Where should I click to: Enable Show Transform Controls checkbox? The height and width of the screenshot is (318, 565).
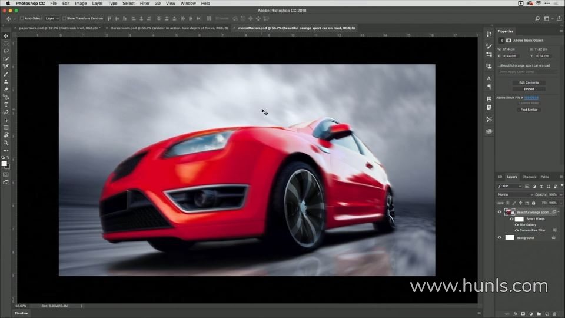click(64, 18)
